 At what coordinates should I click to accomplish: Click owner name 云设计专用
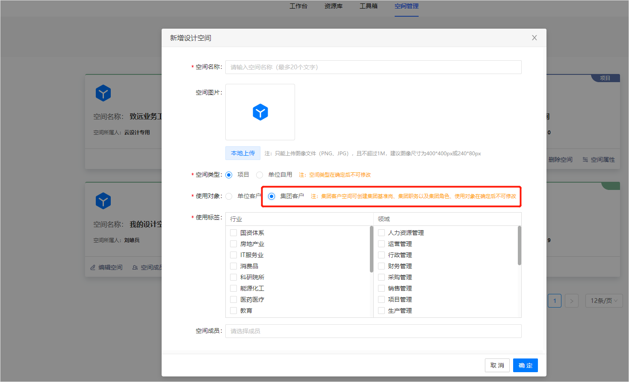137,133
